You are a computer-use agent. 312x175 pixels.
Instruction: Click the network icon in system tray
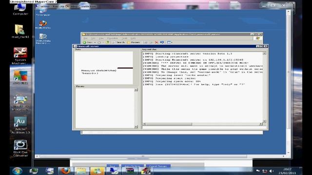point(265,171)
